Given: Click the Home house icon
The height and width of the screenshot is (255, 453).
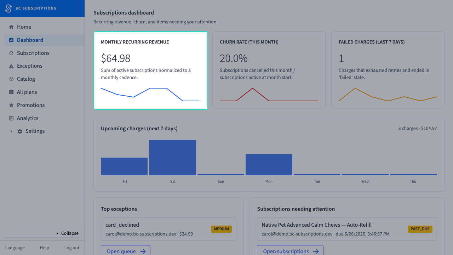Looking at the screenshot, I should [11, 27].
